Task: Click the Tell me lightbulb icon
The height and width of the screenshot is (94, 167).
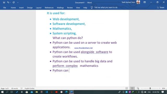Action: click(92, 8)
